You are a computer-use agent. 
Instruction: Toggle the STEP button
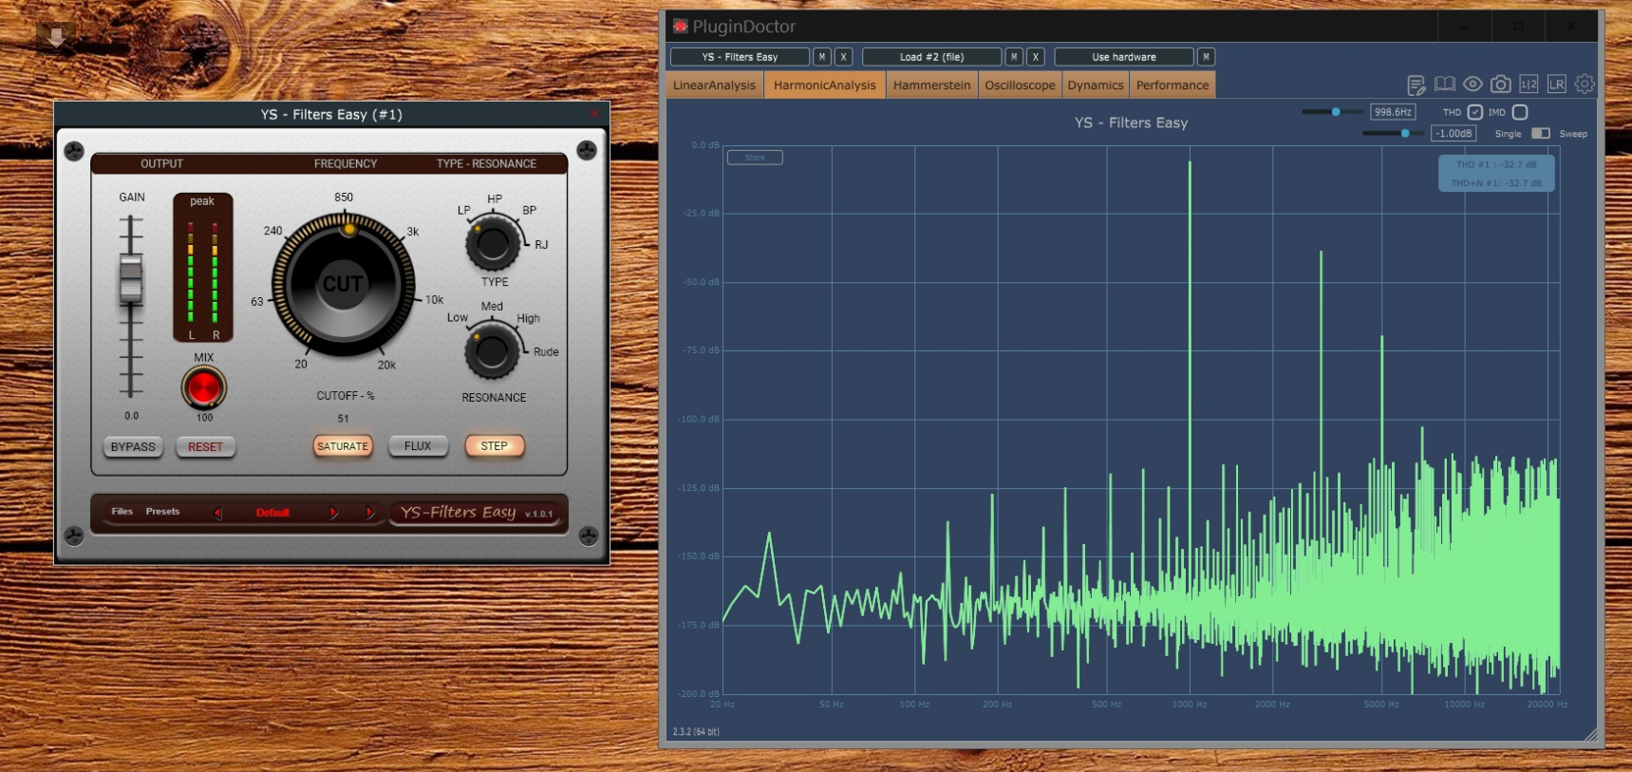point(495,446)
